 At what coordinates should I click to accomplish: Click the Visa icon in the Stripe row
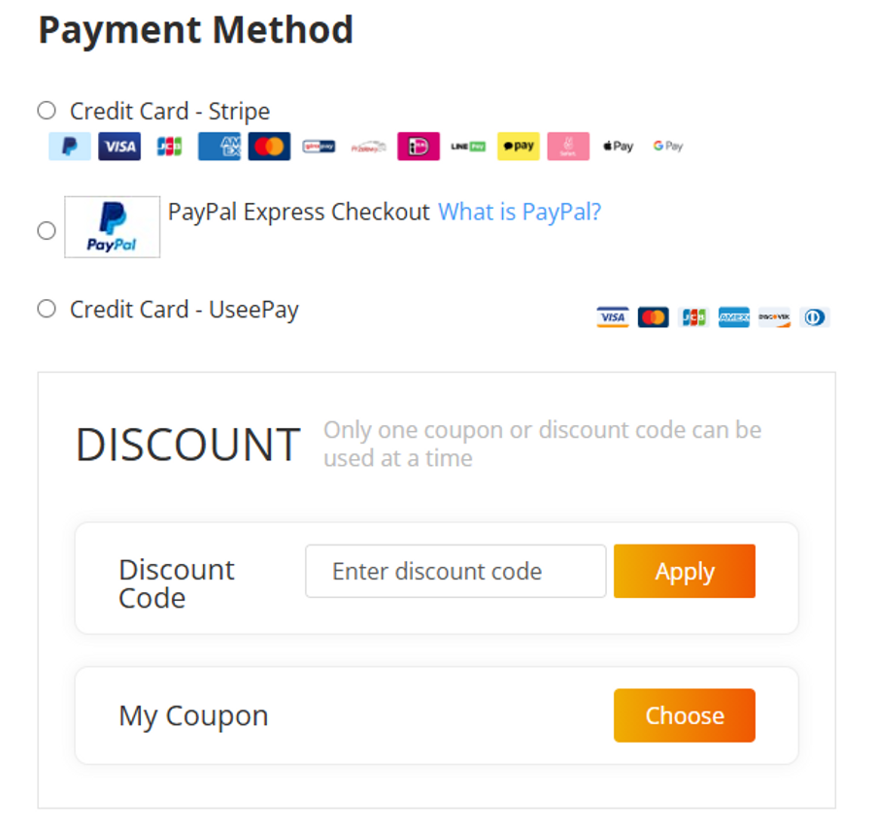pos(119,147)
